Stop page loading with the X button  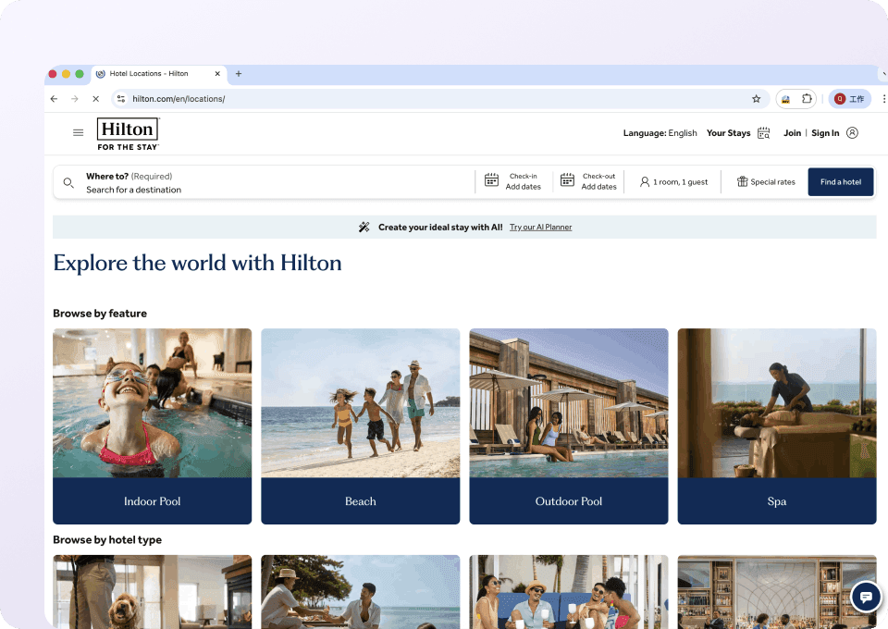point(95,99)
